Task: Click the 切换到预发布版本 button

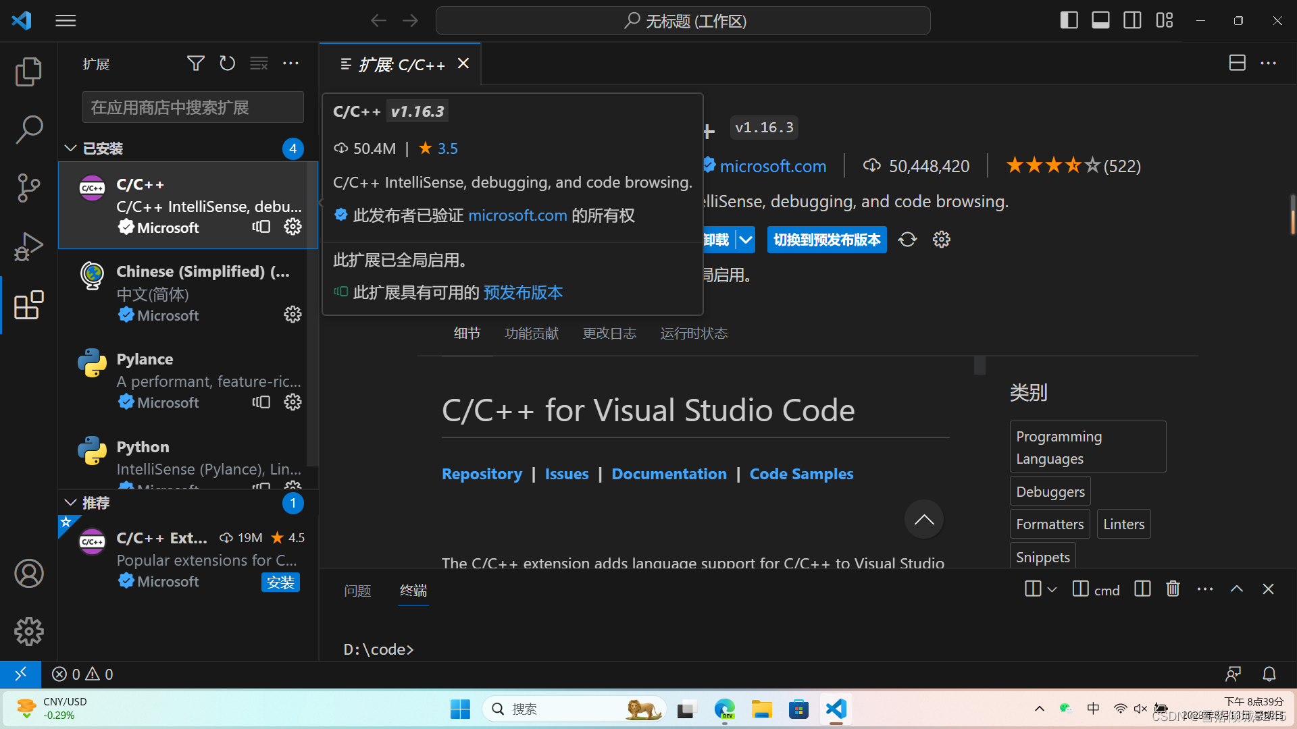Action: [827, 239]
